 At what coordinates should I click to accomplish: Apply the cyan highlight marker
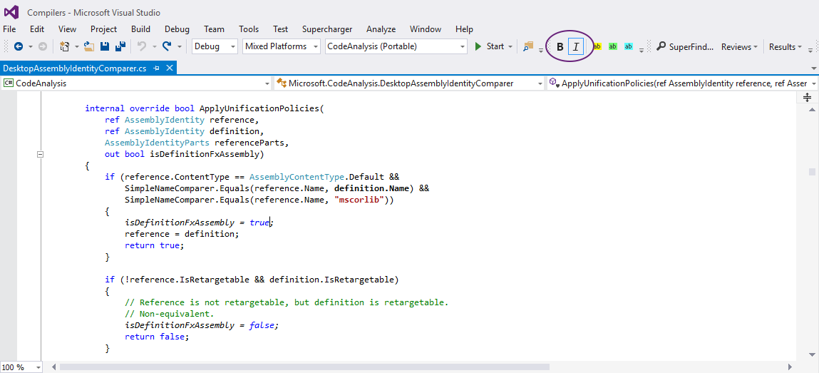(x=629, y=46)
